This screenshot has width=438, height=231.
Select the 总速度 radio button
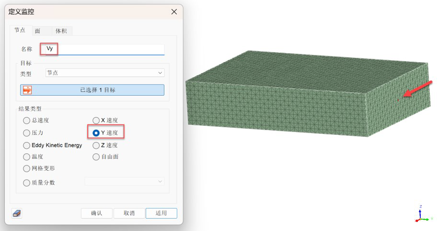(26, 121)
